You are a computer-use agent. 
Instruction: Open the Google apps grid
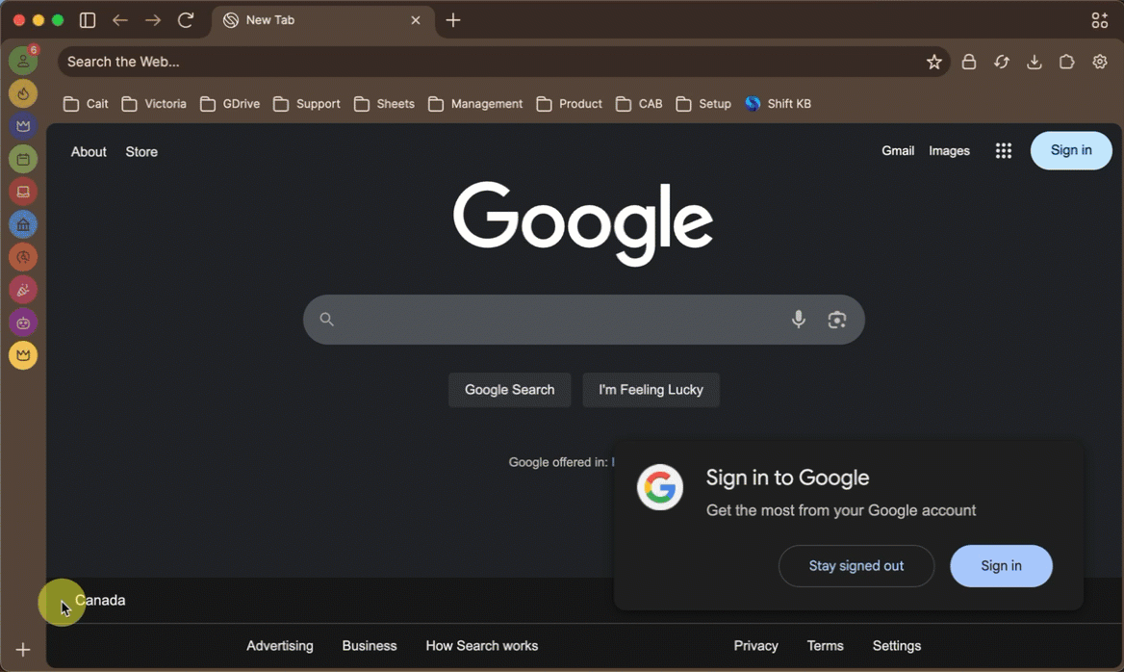point(1004,150)
